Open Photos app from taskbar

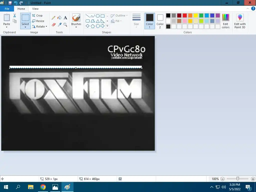tap(55, 187)
